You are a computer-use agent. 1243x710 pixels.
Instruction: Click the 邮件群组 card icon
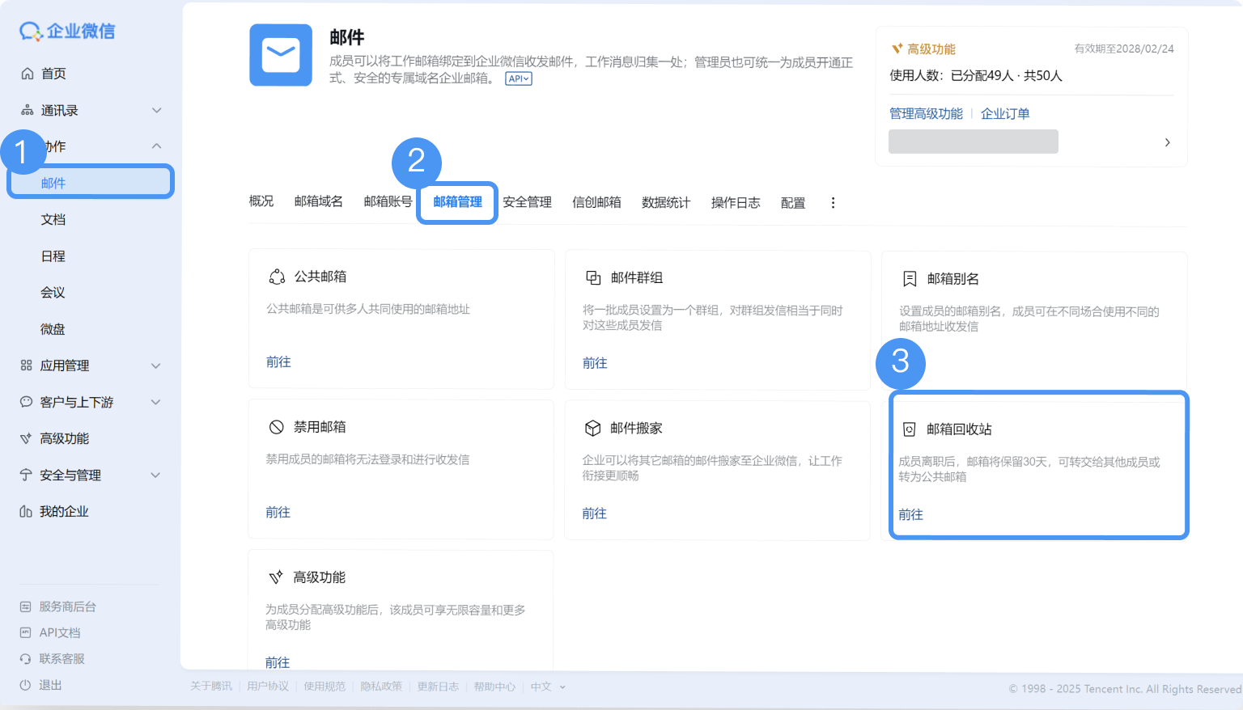click(x=593, y=278)
